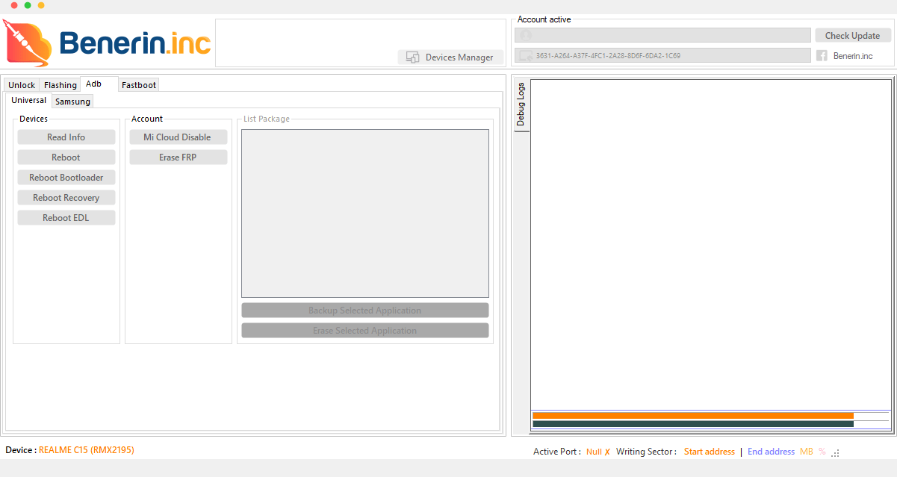Click the End address link
897x477 pixels.
tap(771, 451)
